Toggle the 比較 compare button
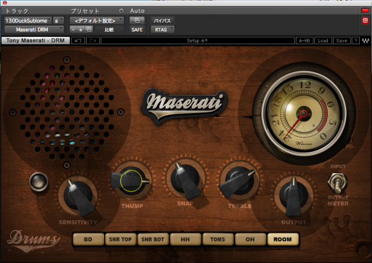 109,30
